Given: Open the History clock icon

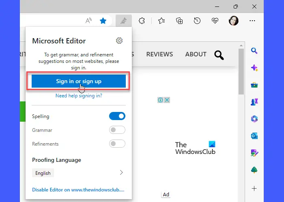Looking at the screenshot, I should click(197, 21).
